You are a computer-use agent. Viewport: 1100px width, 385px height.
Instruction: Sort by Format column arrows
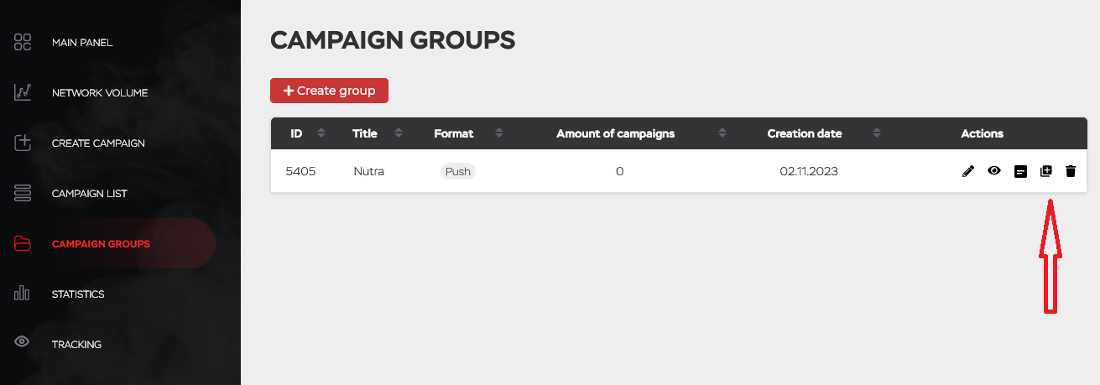pyautogui.click(x=499, y=133)
